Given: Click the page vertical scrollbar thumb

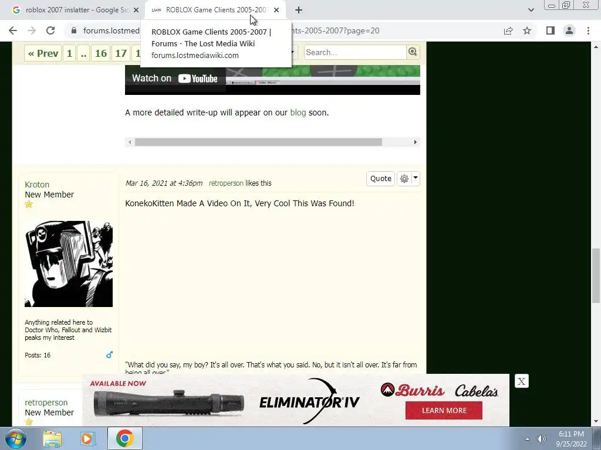Looking at the screenshot, I should (596, 275).
